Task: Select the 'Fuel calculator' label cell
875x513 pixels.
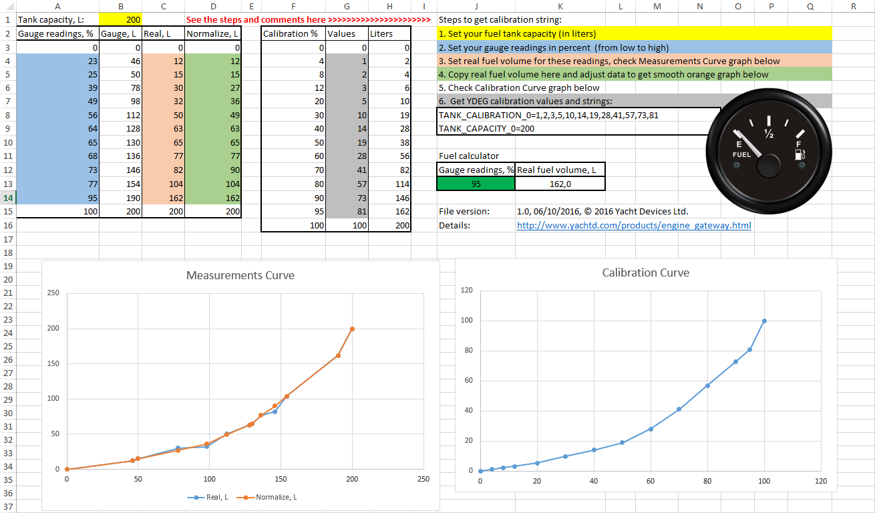Action: point(476,156)
